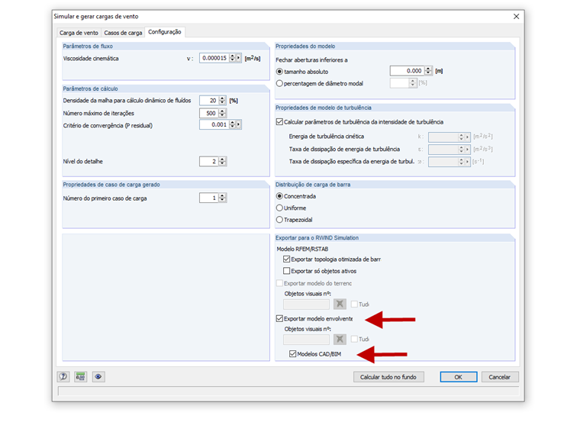Viewport: 580px width, 435px height.
Task: Open the arrow menu beside viscosidade cinemática
Action: click(x=239, y=58)
